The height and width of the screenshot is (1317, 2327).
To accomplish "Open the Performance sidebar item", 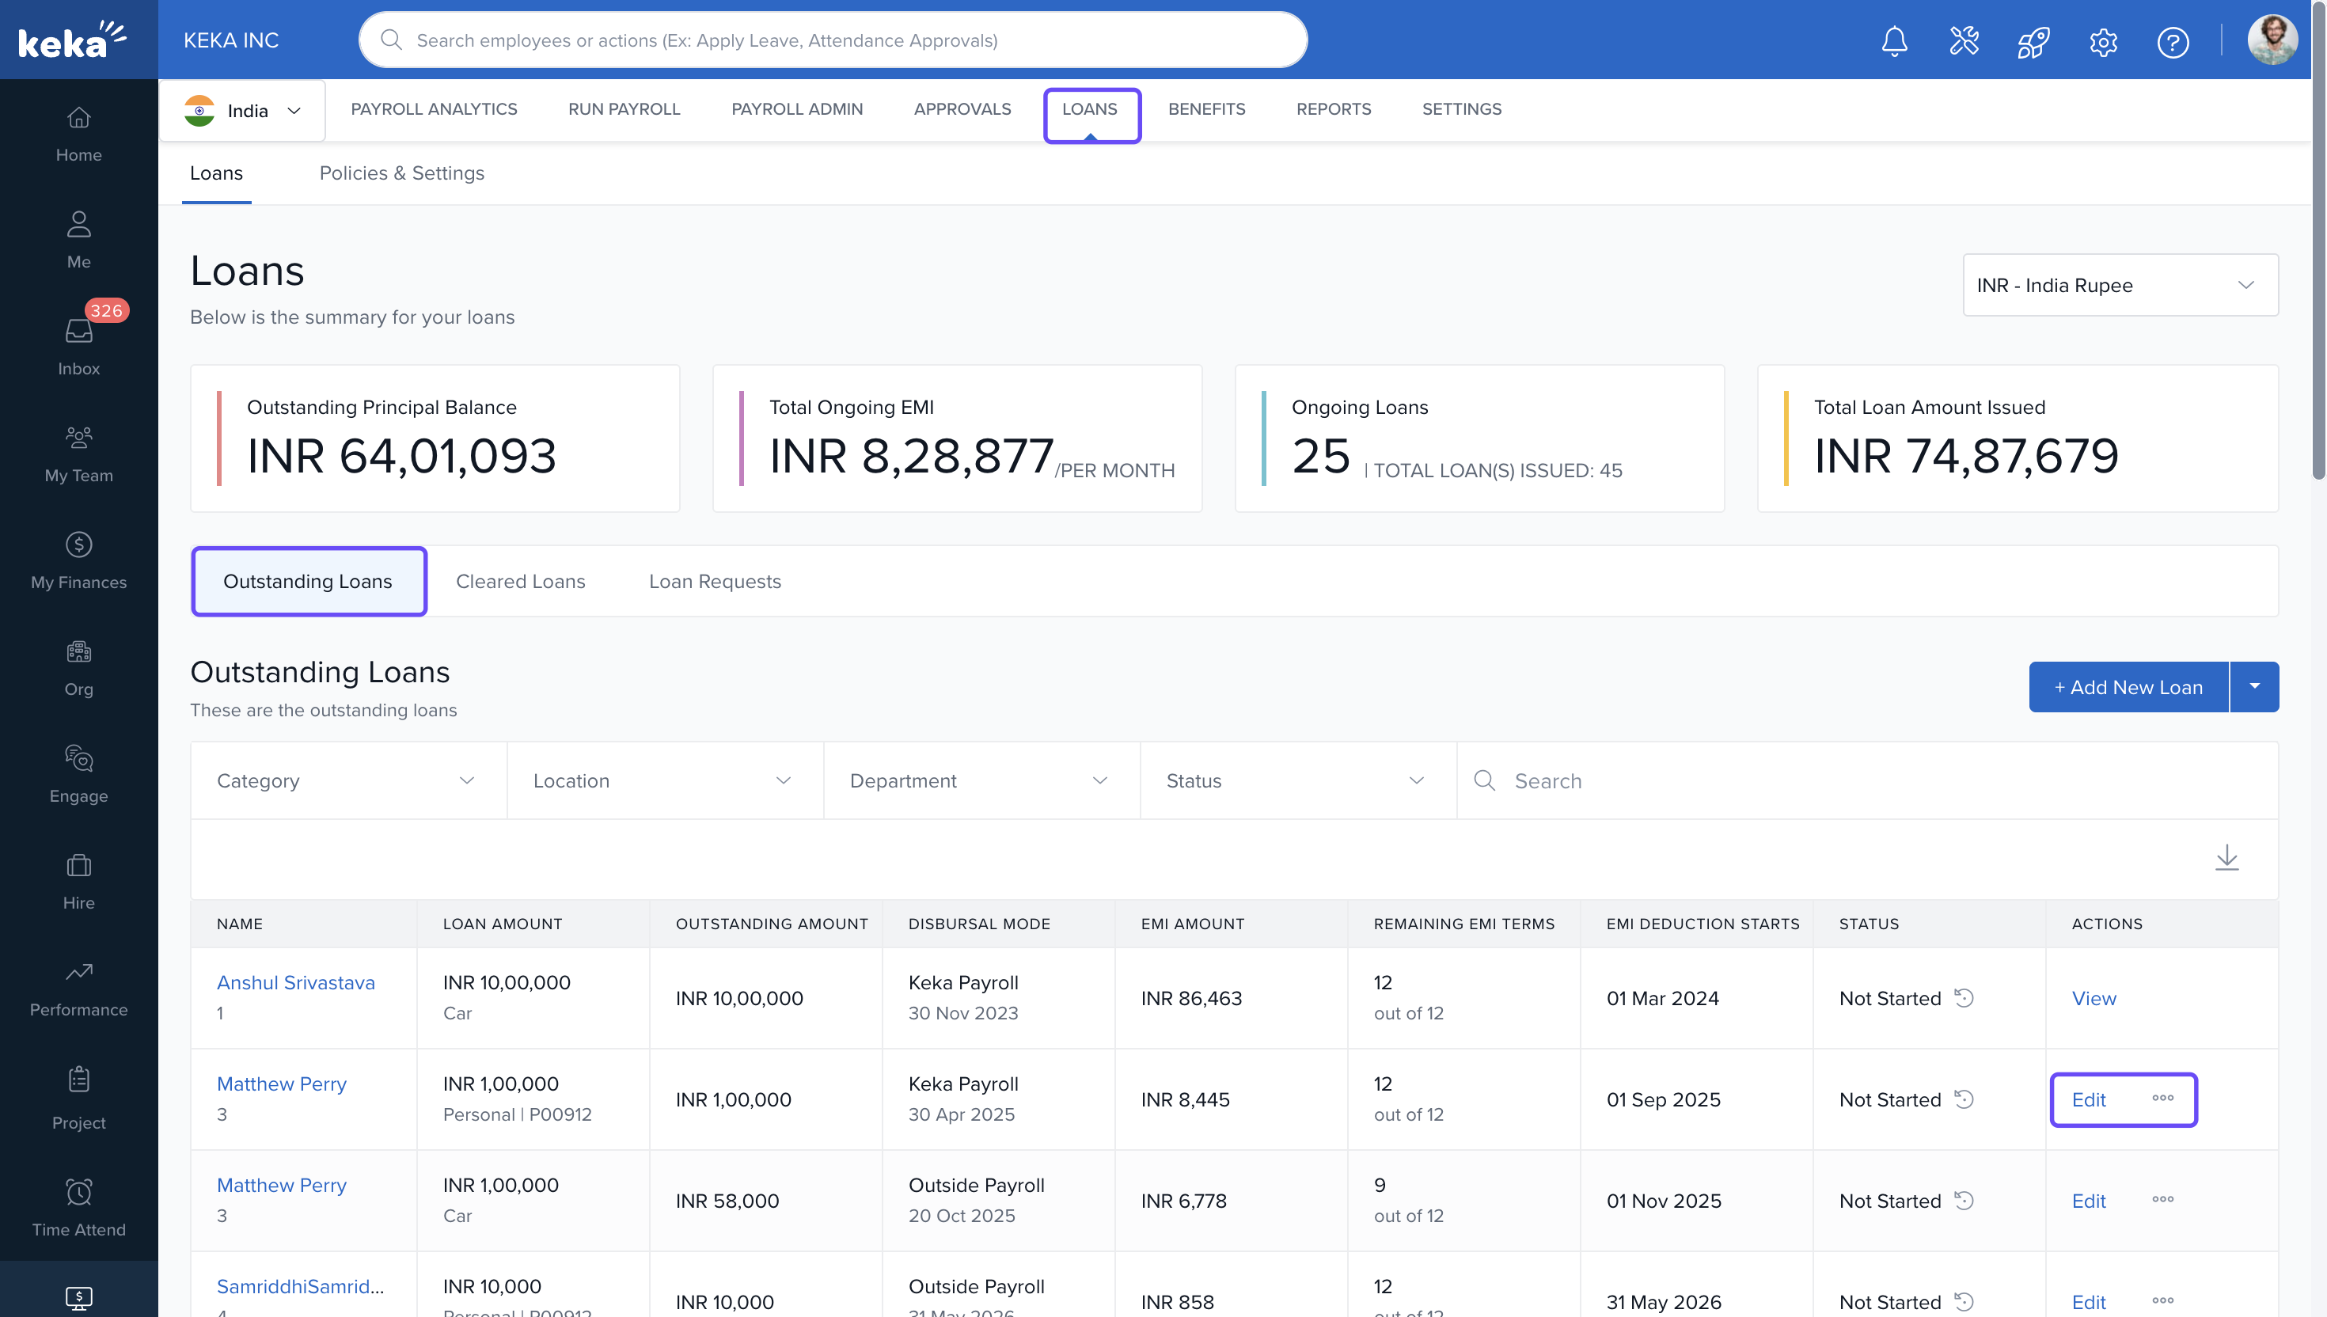I will coord(78,987).
